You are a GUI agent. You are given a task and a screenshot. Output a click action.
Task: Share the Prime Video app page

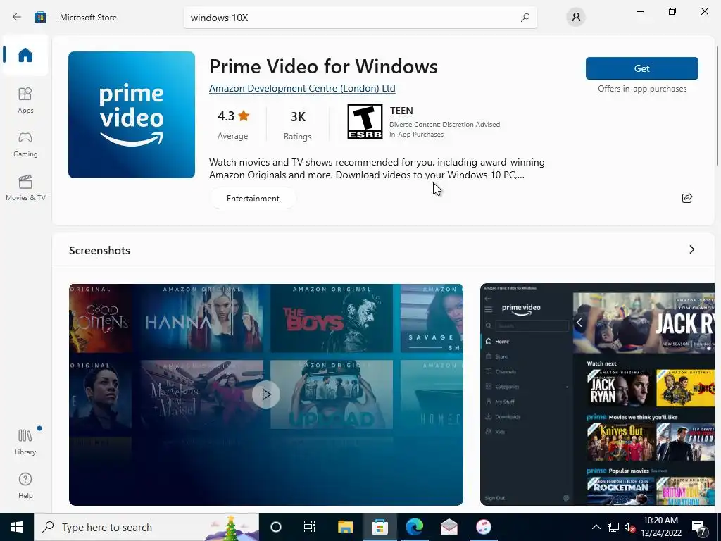pyautogui.click(x=687, y=198)
